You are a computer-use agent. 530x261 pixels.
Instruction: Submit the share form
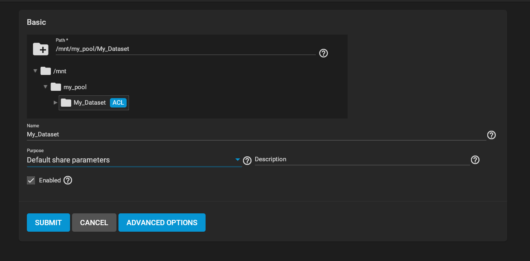click(48, 223)
